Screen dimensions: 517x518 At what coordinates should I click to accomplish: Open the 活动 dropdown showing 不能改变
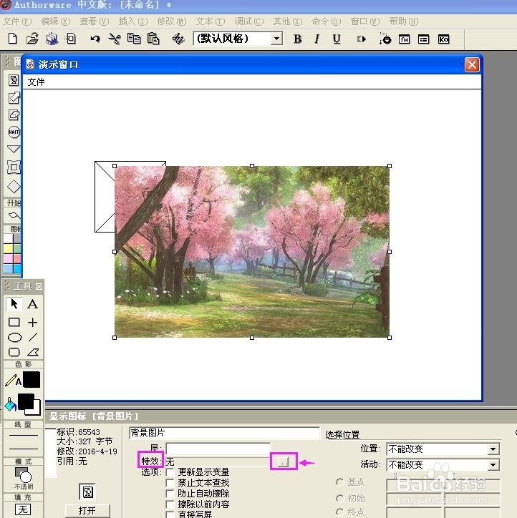coord(493,465)
